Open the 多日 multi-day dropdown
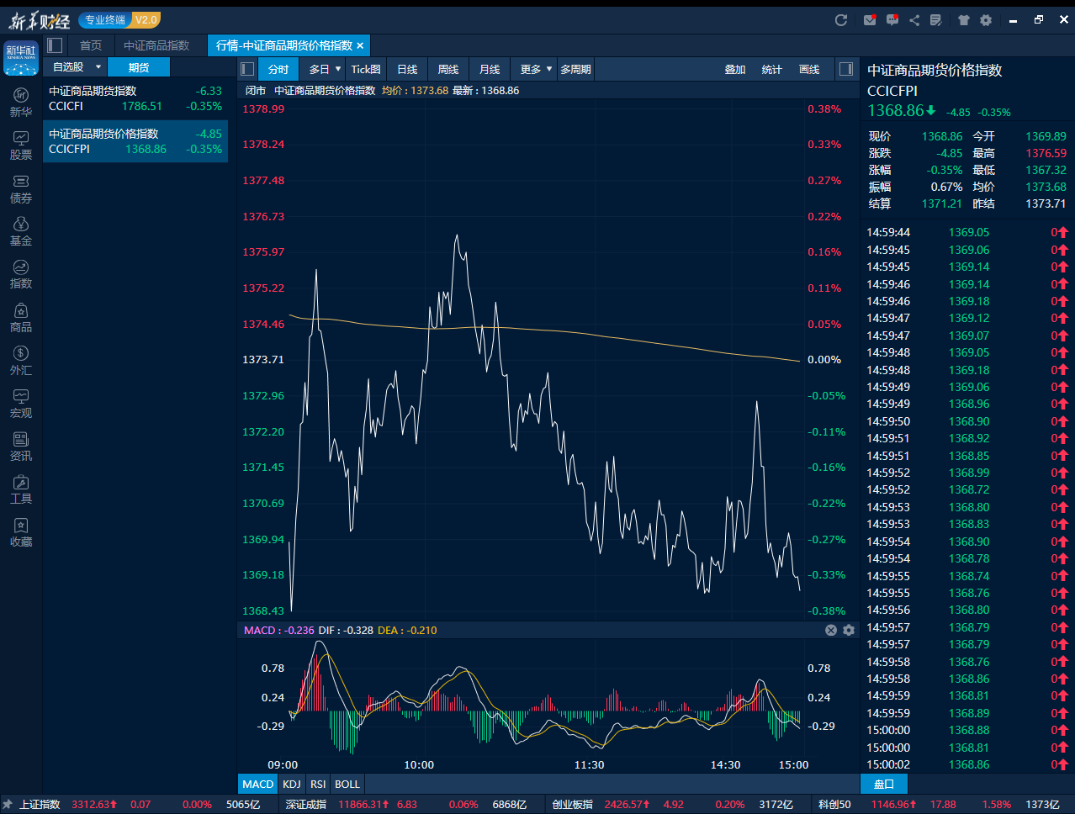 325,69
